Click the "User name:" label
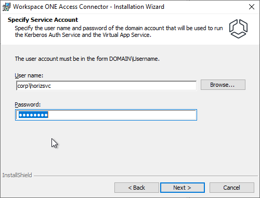 [x=29, y=75]
